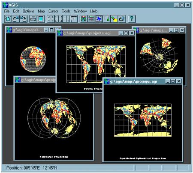193x173 pixels.
Task: Toggle the blue squiggle redraw toolbar icon
Action: click(x=99, y=19)
